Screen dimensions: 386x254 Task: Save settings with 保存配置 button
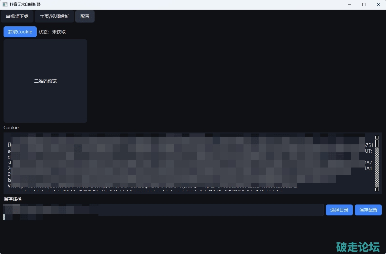tap(368, 210)
